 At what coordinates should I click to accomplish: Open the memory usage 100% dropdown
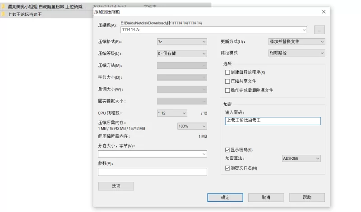point(192,126)
